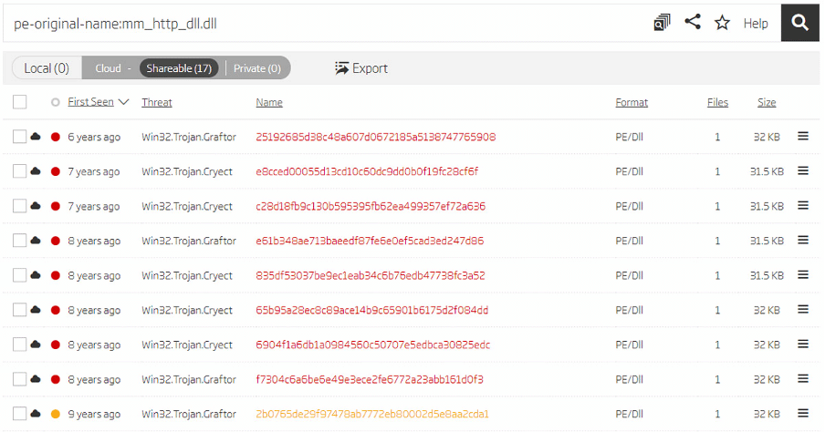Select checkbox for f7304c6a6be6 row
This screenshot has width=825, height=432.
pos(20,379)
